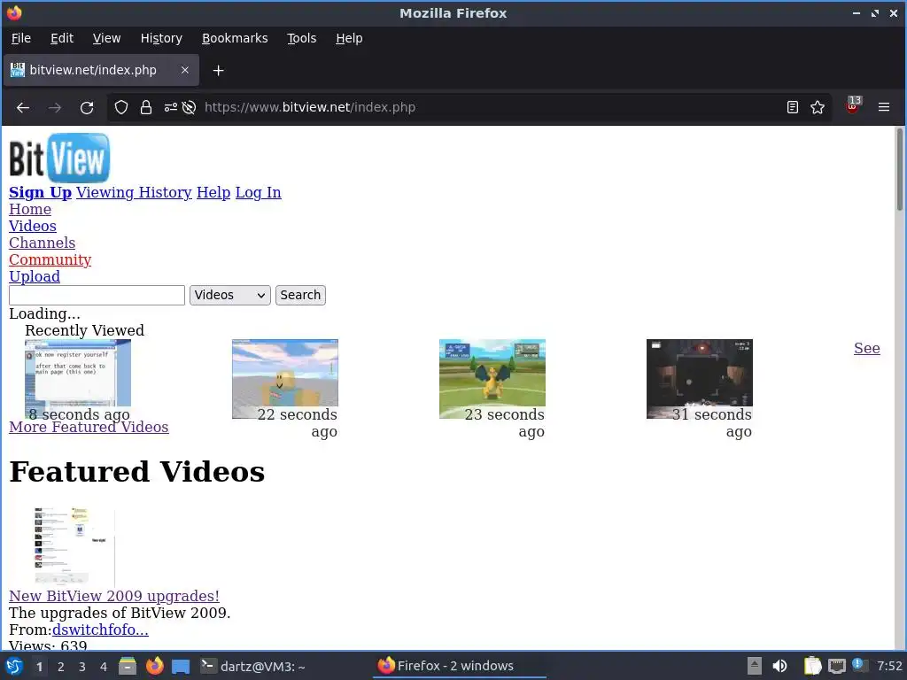
Task: Switch to workspace 2 in the pager
Action: (61, 667)
